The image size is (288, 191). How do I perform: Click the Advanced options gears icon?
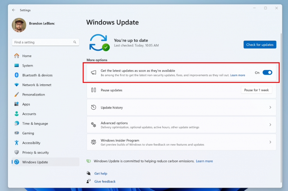[94, 125]
